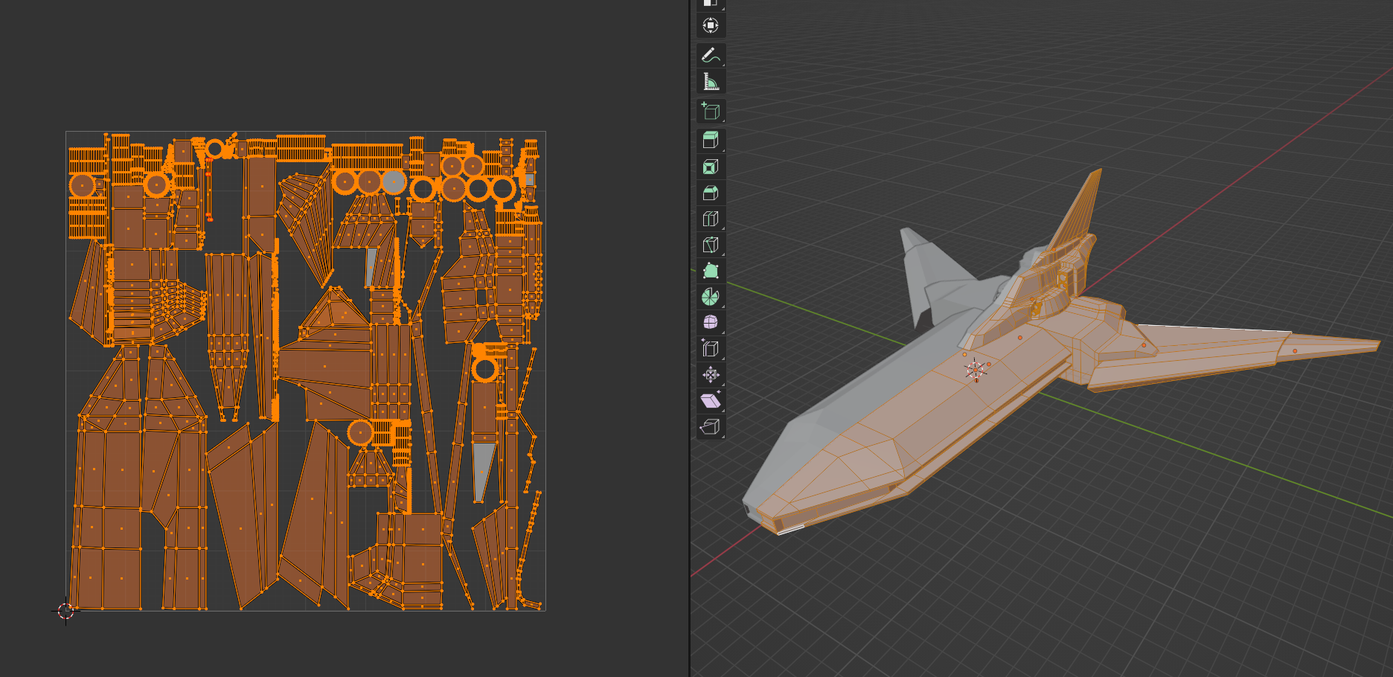Activate the Inset Faces tool
The width and height of the screenshot is (1393, 677).
711,167
